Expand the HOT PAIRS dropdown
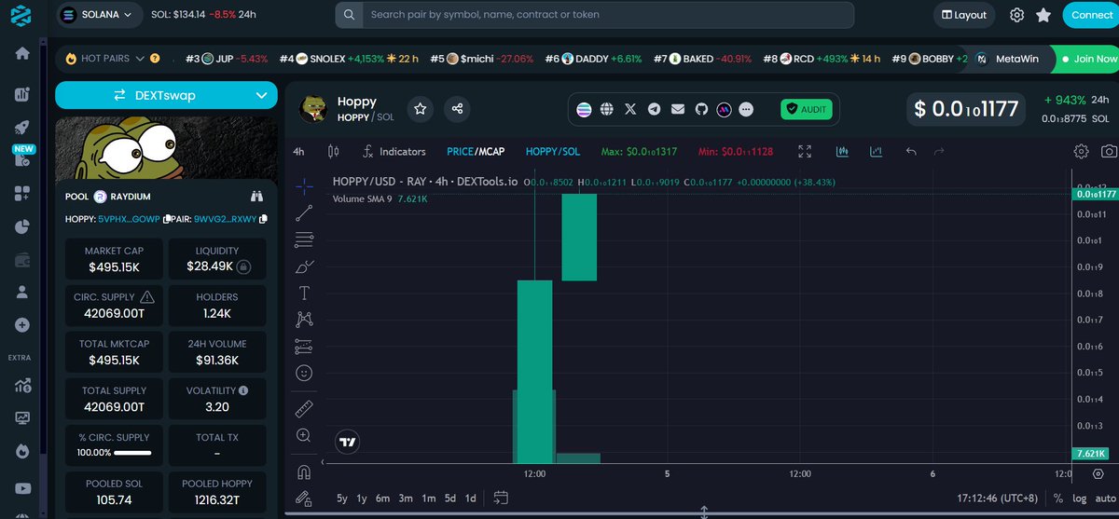 tap(141, 59)
